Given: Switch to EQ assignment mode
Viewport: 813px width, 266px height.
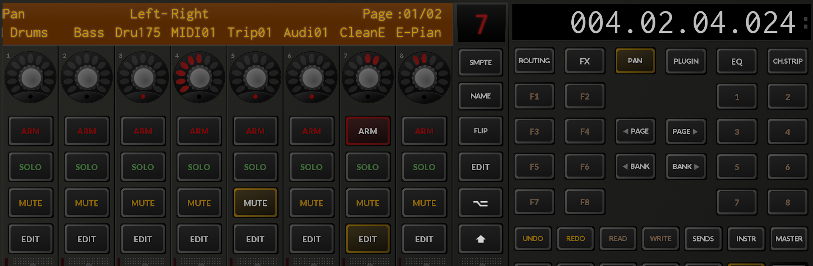Looking at the screenshot, I should point(736,61).
